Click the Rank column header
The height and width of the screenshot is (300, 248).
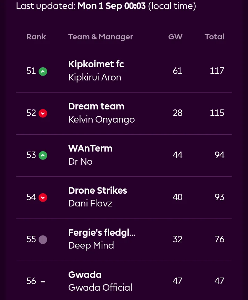[x=36, y=37]
